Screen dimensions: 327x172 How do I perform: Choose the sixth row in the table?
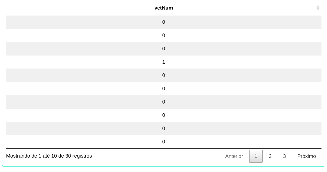tap(164, 88)
